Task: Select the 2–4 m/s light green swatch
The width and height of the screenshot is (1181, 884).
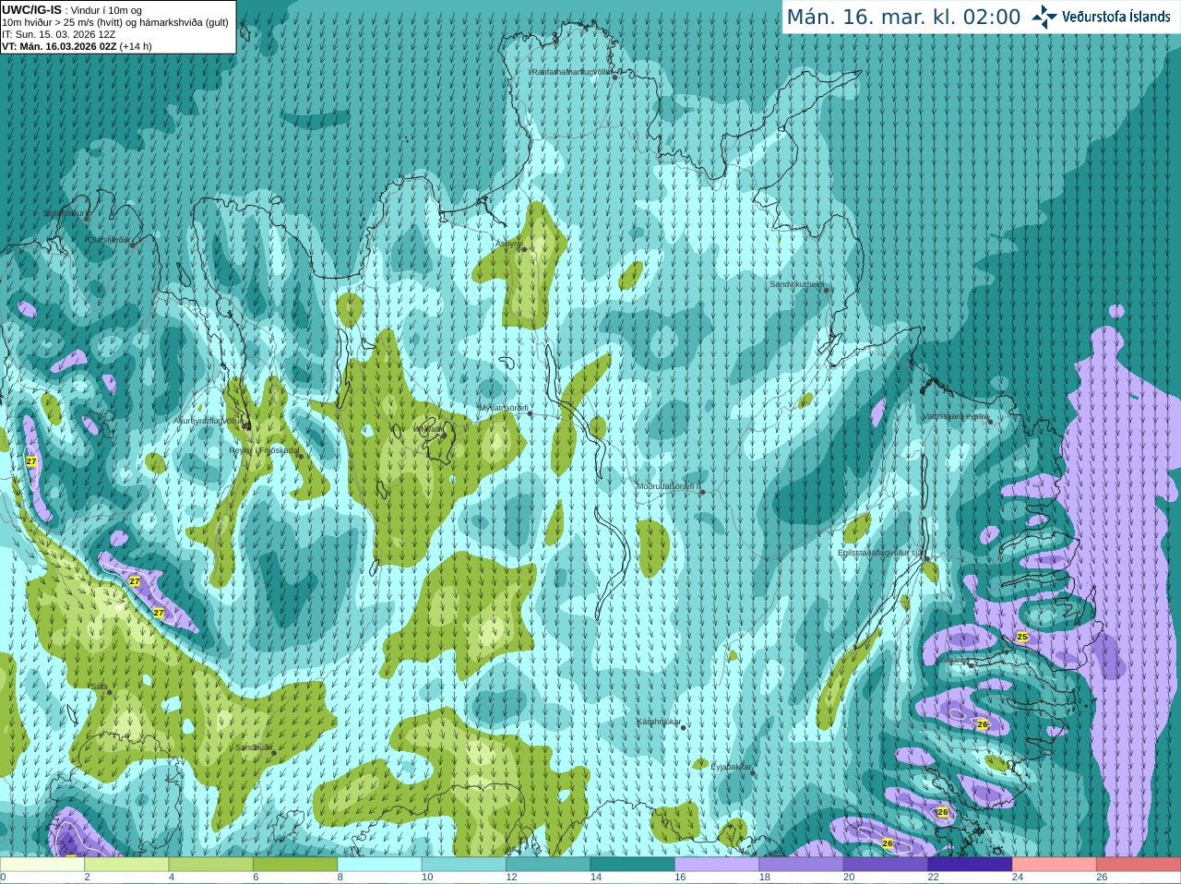Action: pos(127,865)
